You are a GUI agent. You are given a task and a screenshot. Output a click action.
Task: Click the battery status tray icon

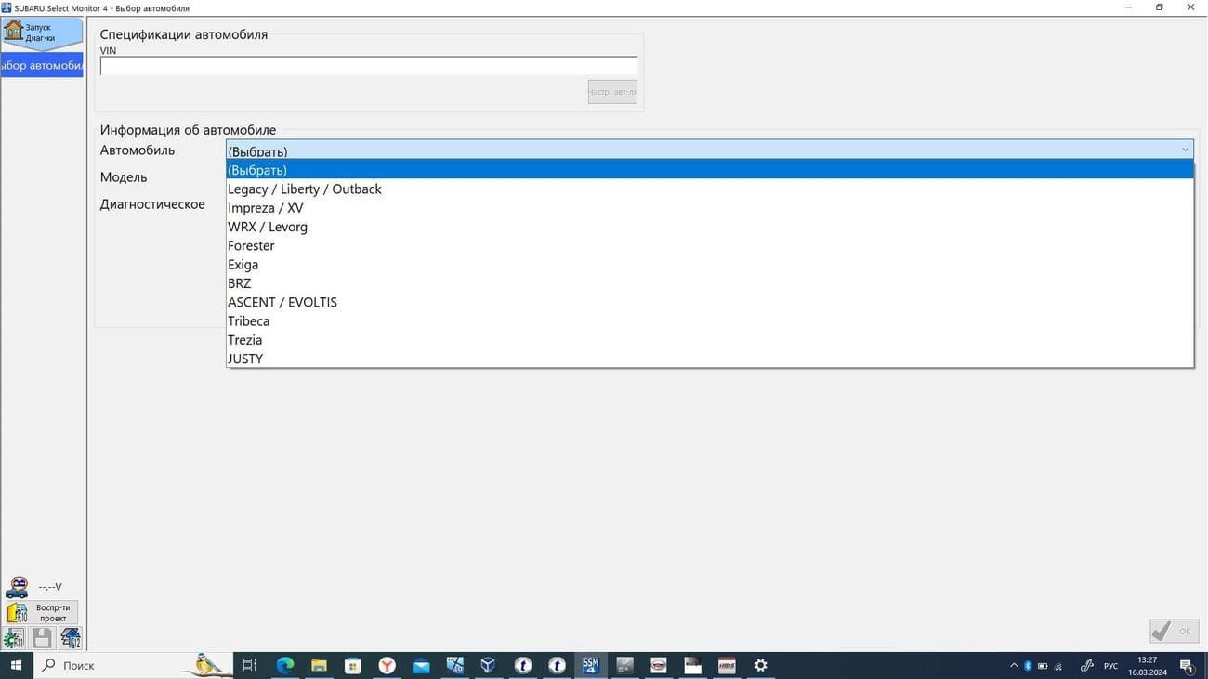(1043, 665)
